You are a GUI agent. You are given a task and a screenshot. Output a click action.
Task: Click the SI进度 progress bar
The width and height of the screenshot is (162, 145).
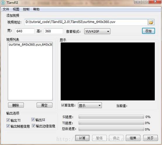click(111, 117)
